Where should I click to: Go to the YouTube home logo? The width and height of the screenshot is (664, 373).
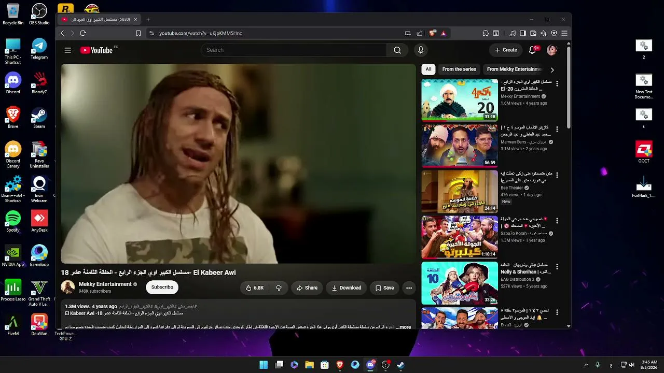pyautogui.click(x=96, y=50)
